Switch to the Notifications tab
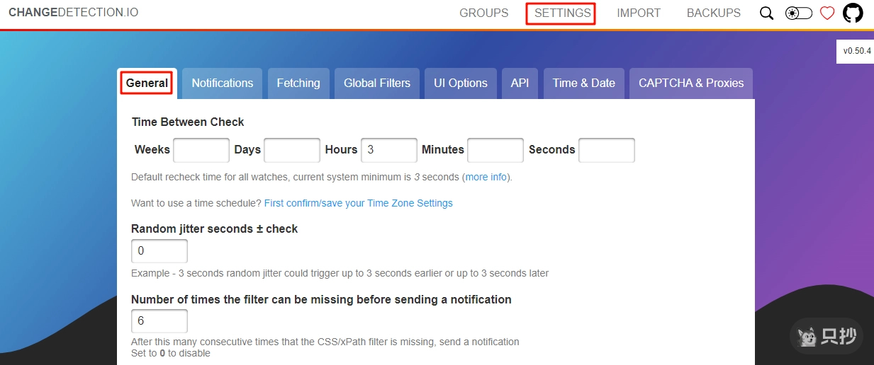Screen dimensions: 874x365 [222, 83]
